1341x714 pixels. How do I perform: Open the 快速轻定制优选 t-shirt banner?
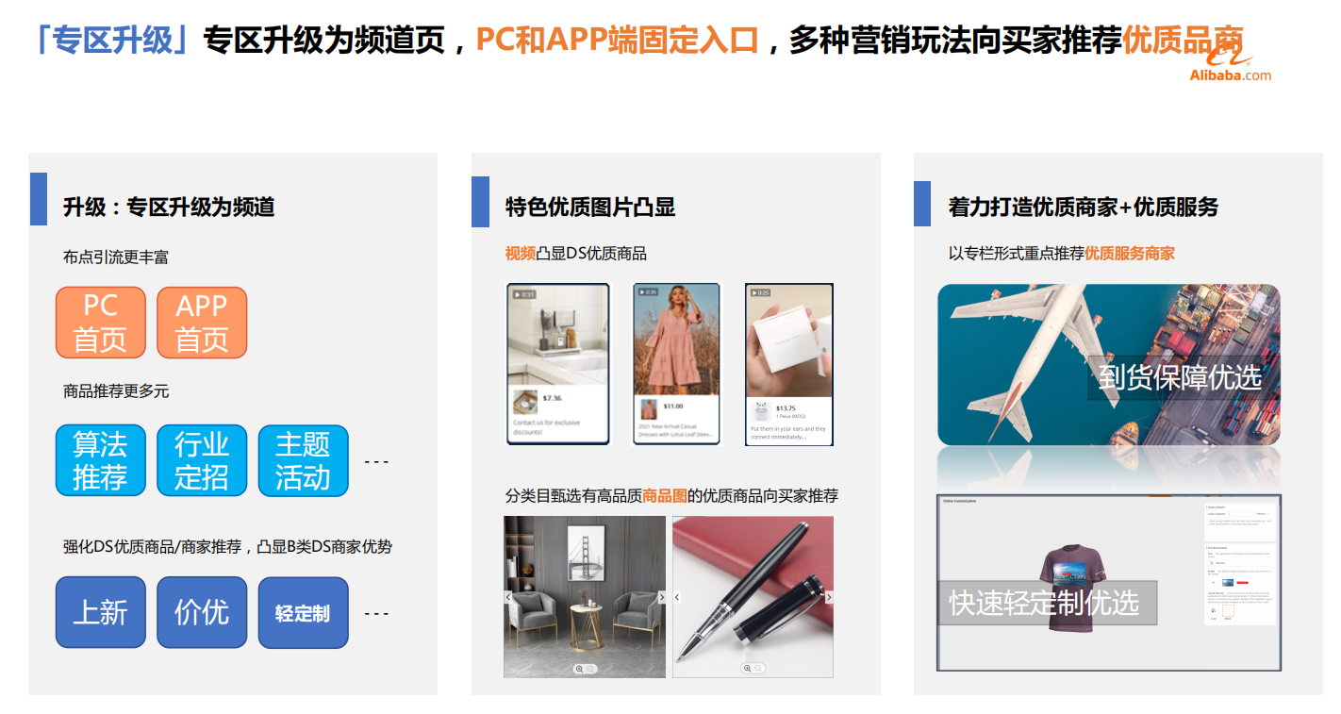click(1109, 582)
